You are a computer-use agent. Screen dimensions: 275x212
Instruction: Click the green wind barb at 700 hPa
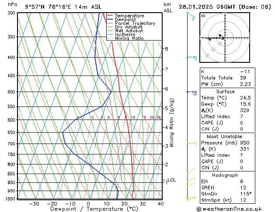coord(191,144)
